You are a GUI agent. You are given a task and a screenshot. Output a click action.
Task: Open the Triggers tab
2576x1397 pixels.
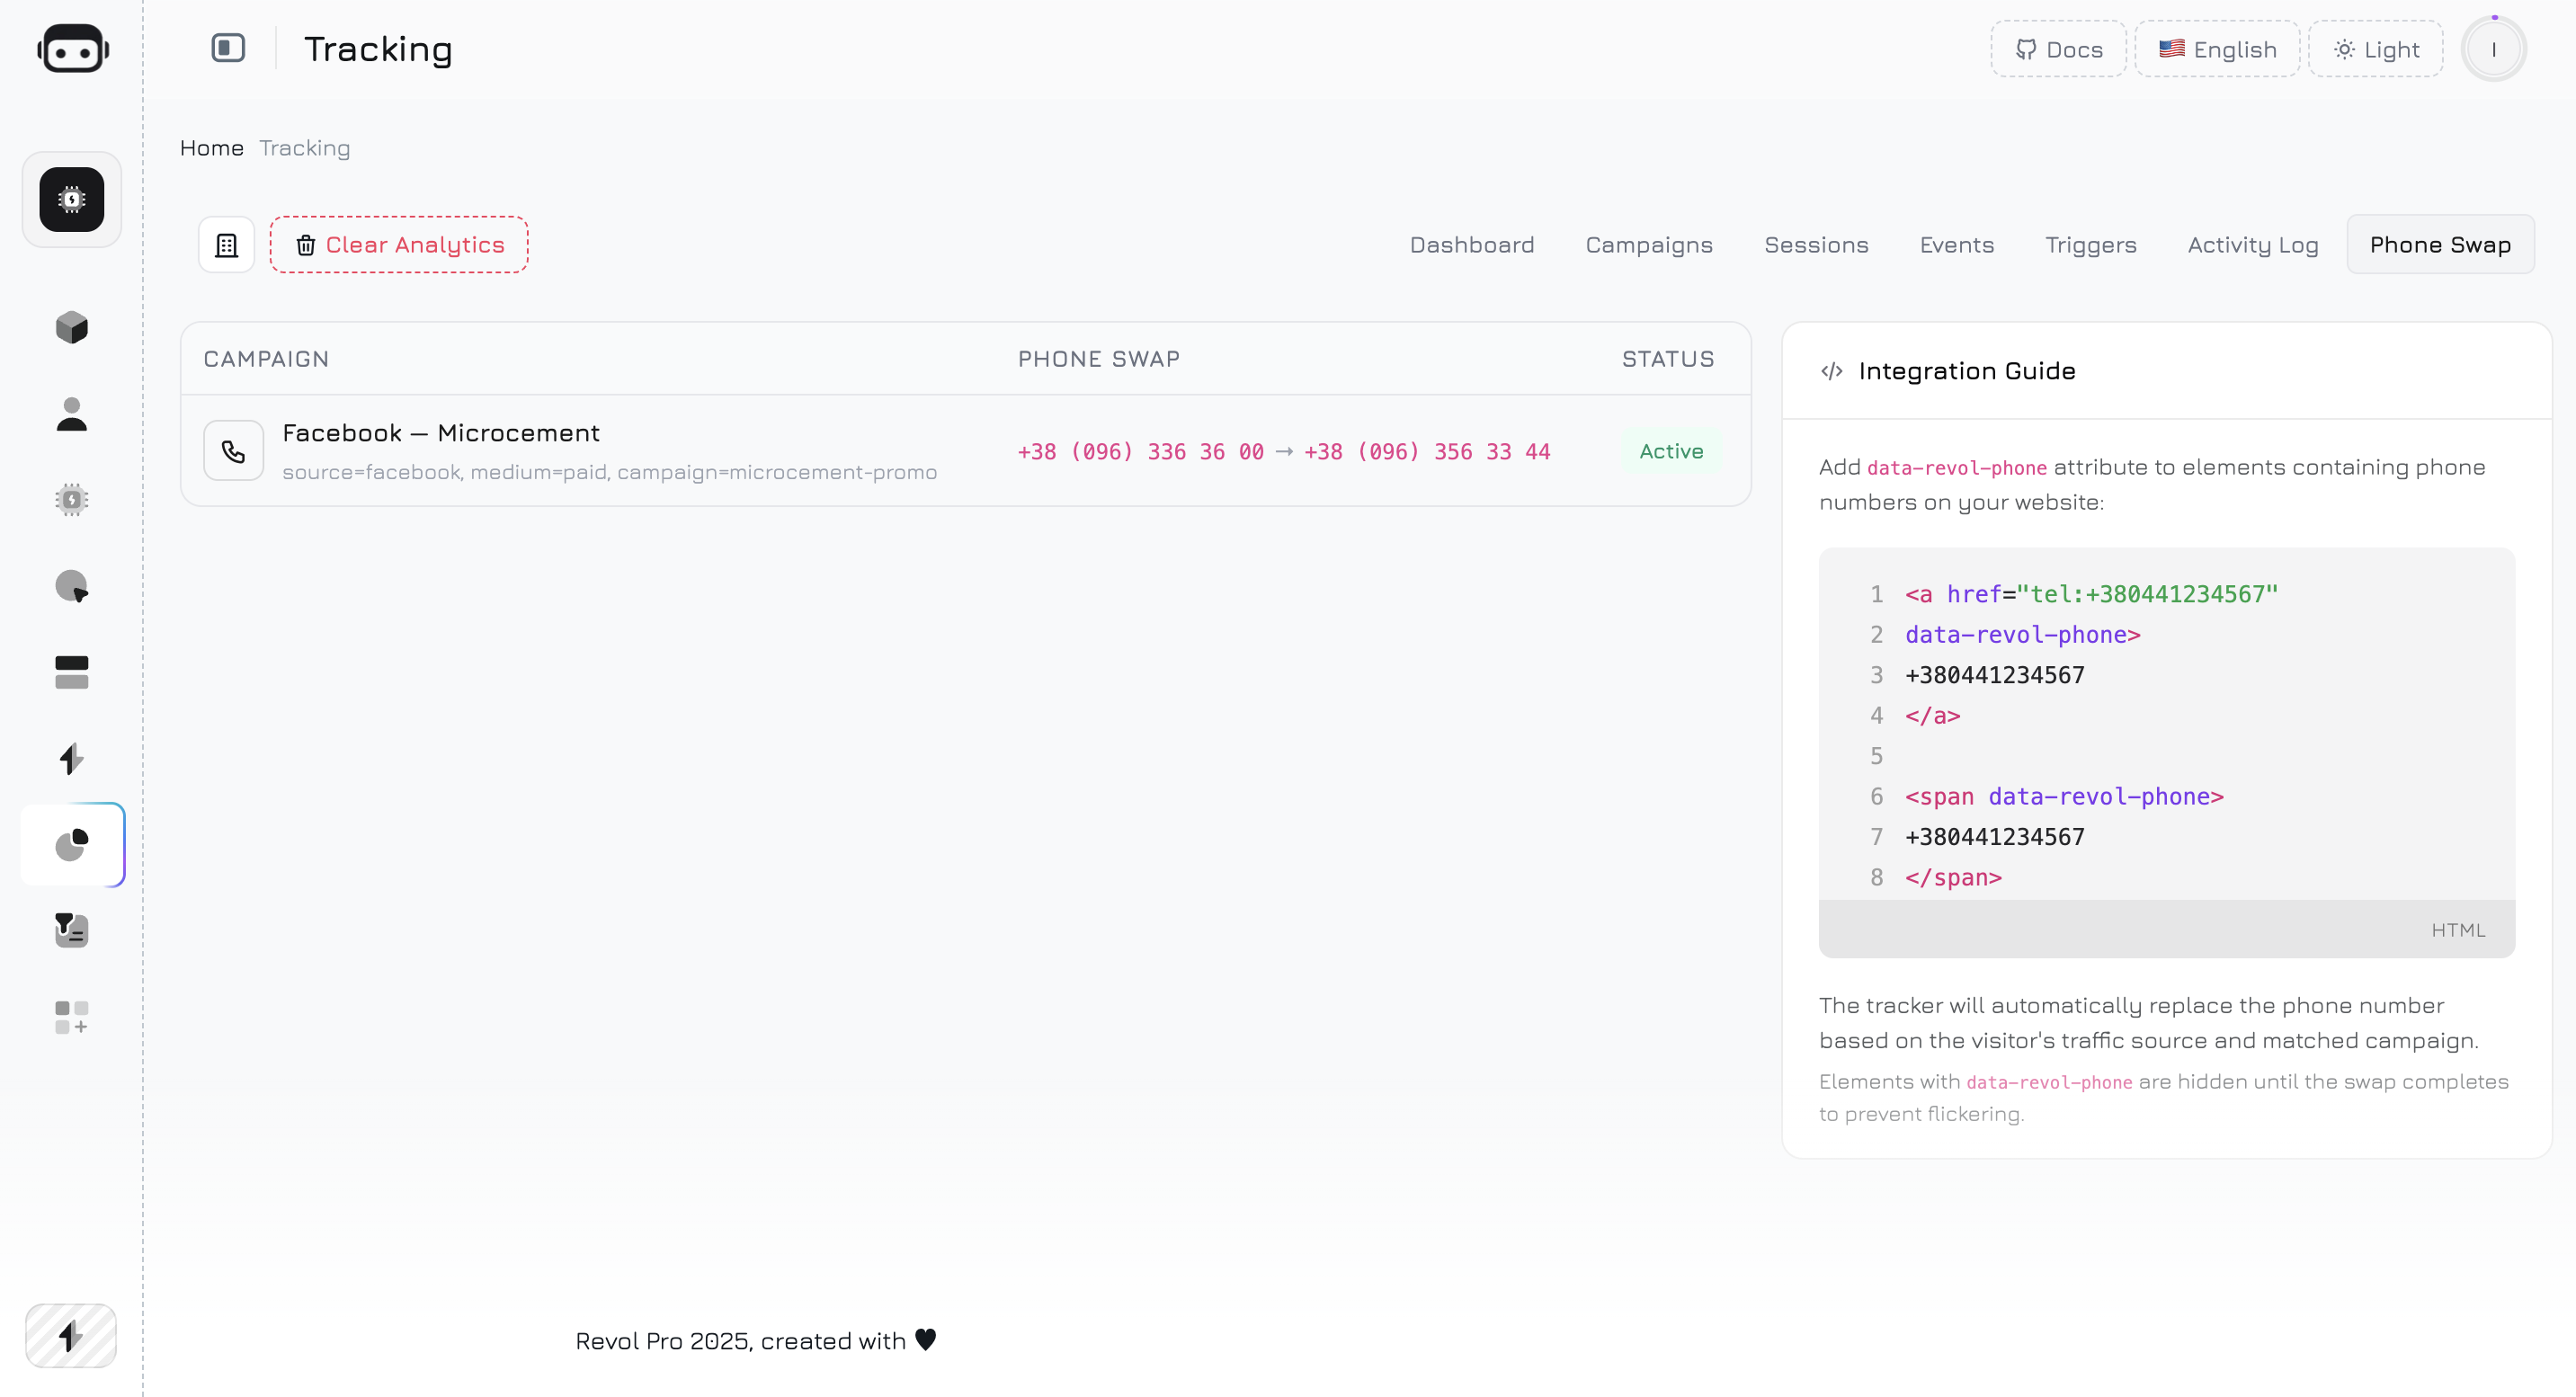(x=2090, y=245)
